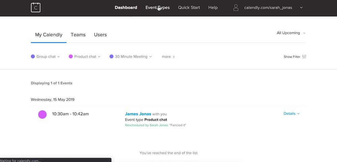
Task: Click the Show Filter text button
Action: pyautogui.click(x=292, y=57)
